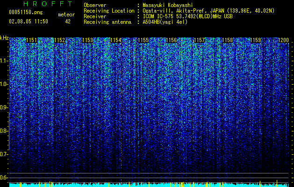
Task: Click the meteor label
Action: tap(66, 14)
